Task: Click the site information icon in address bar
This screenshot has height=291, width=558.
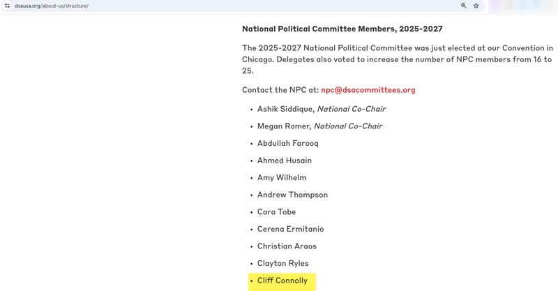Action: tap(6, 6)
